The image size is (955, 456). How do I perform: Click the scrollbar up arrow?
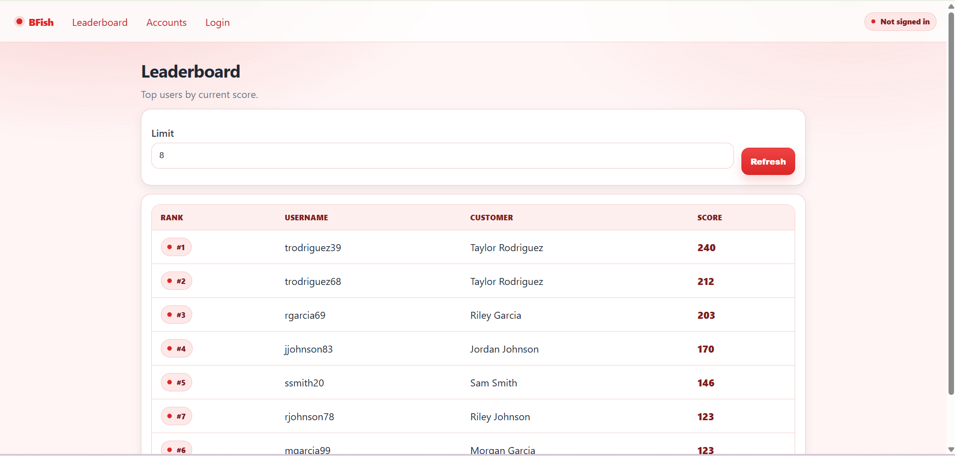click(x=951, y=6)
